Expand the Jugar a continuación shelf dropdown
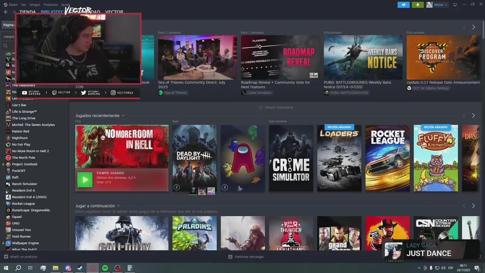485x273 pixels. [x=118, y=206]
